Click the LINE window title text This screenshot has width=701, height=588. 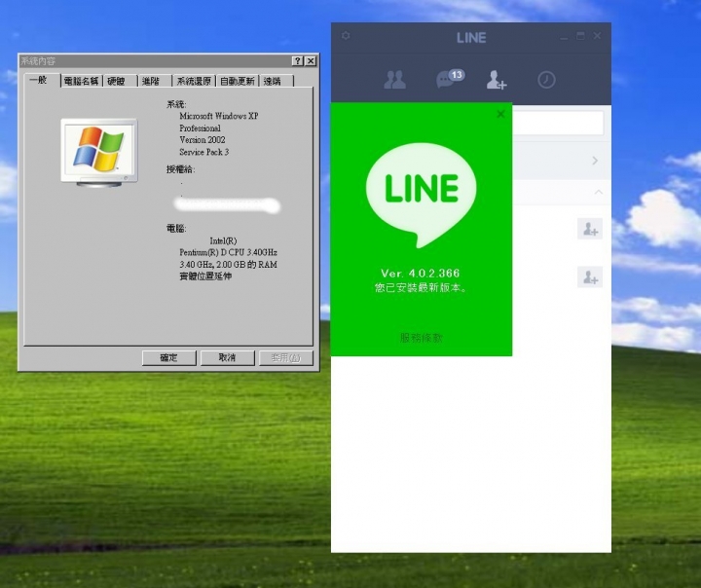pyautogui.click(x=471, y=38)
